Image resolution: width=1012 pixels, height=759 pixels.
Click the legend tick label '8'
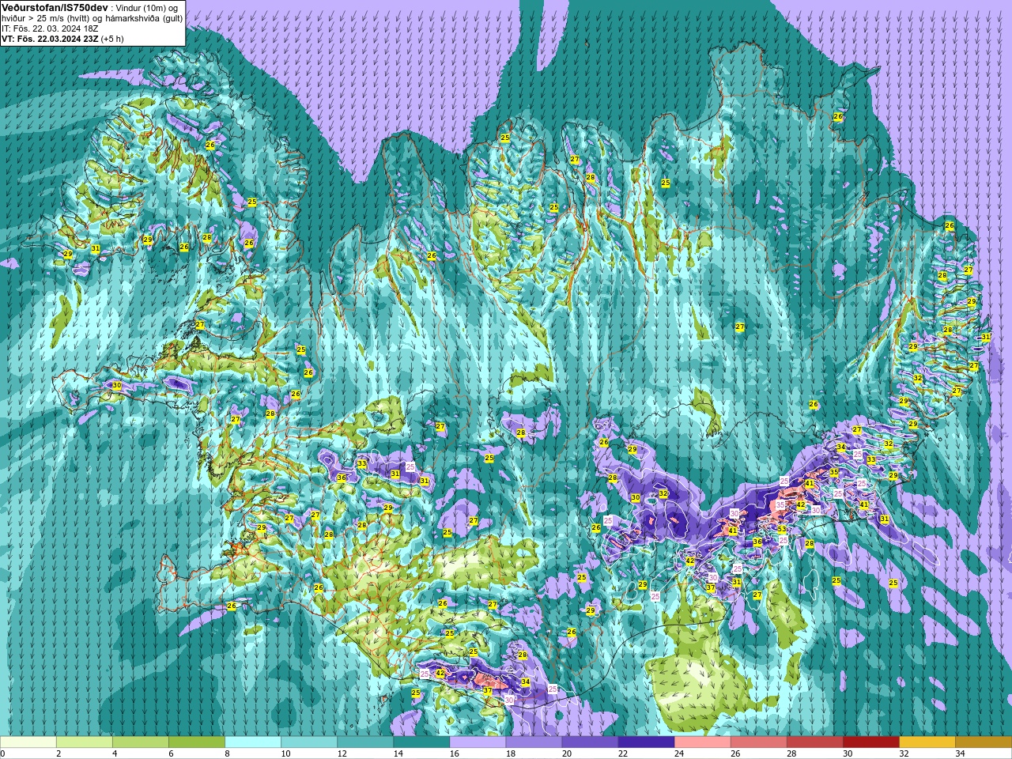point(228,753)
